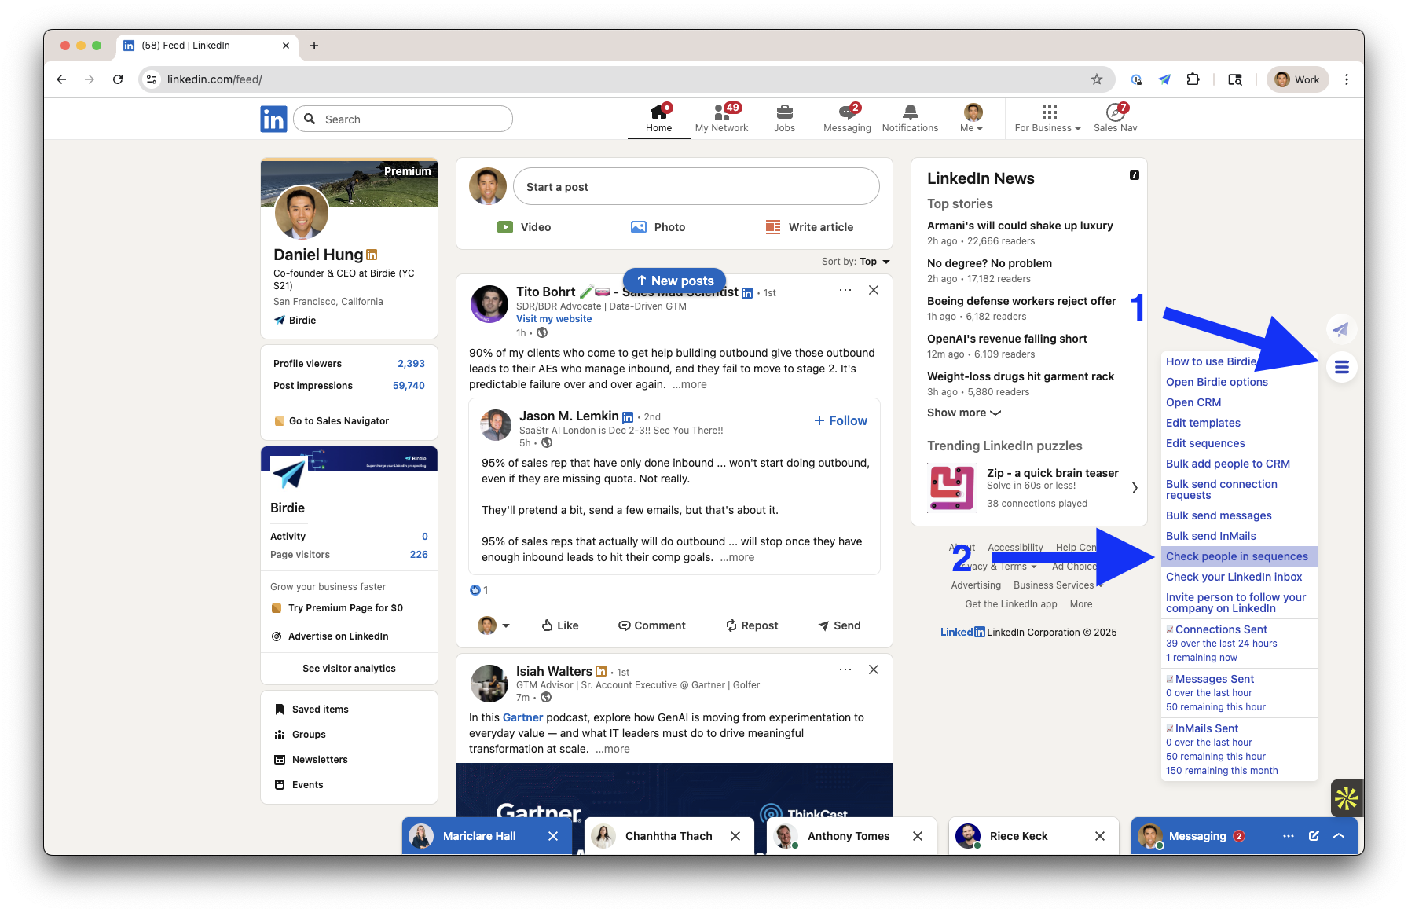Image resolution: width=1408 pixels, height=913 pixels.
Task: Click the Birdie paper plane floating icon
Action: coord(1340,329)
